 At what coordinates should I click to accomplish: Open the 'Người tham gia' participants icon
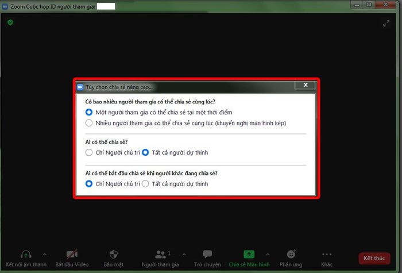(160, 255)
